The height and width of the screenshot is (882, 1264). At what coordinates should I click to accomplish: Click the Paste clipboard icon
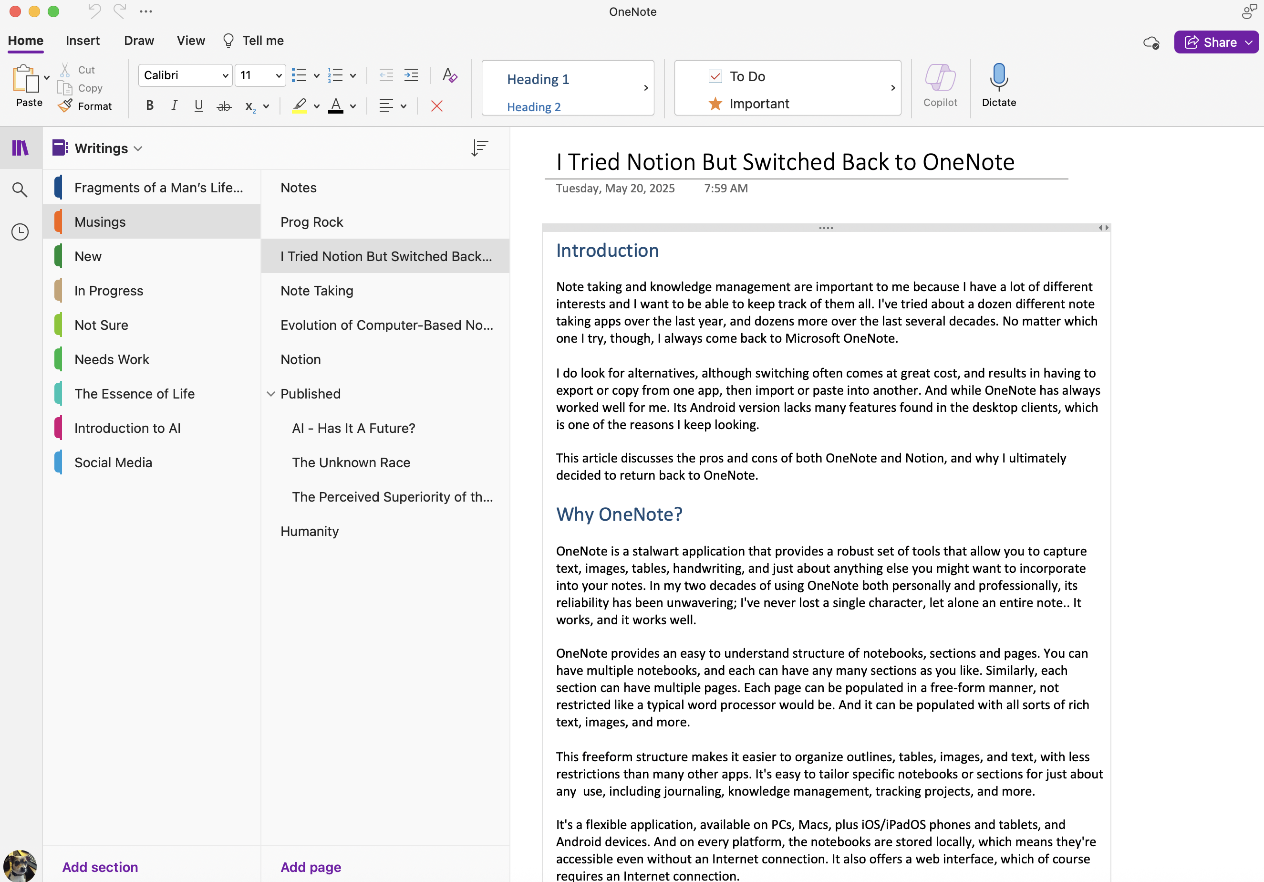tap(26, 78)
